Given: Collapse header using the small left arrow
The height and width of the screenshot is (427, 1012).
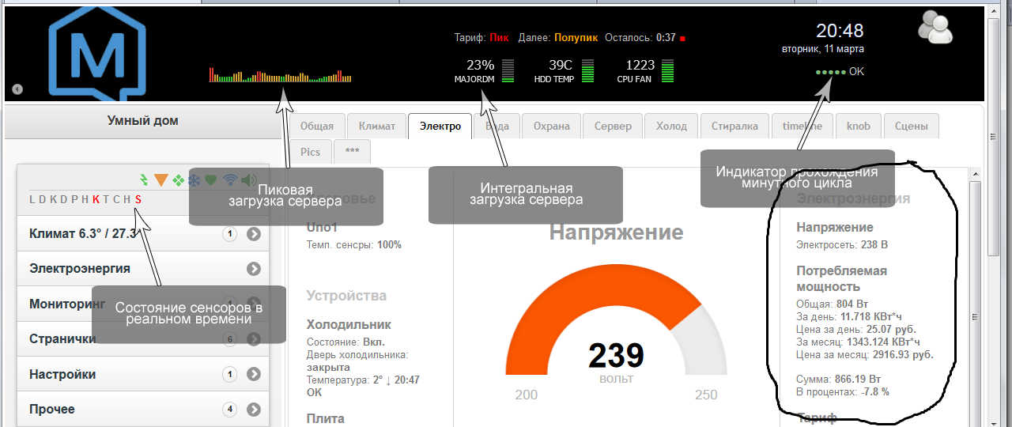Looking at the screenshot, I should (17, 89).
